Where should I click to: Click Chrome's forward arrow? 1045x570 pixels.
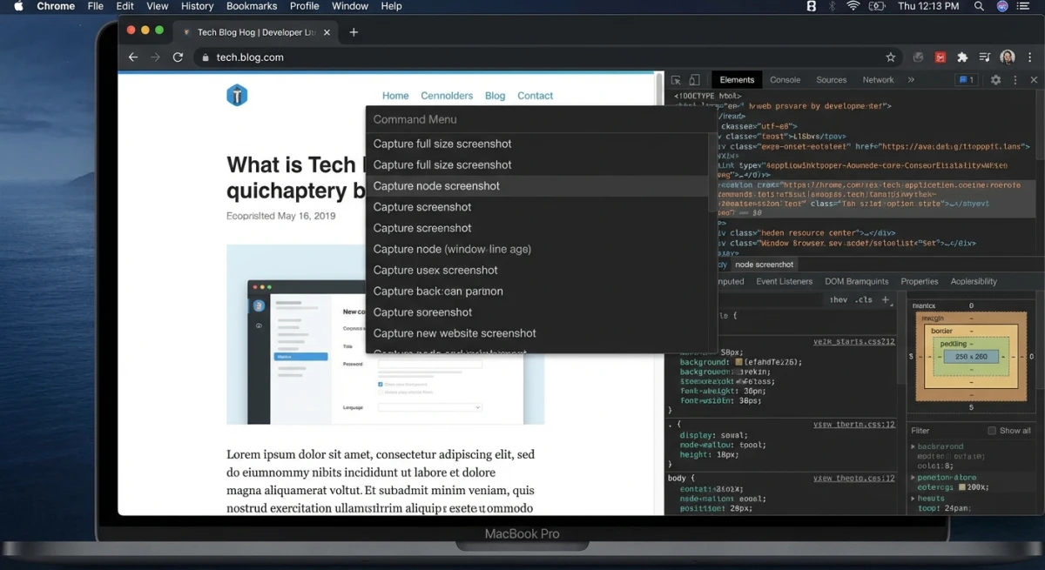(x=155, y=57)
